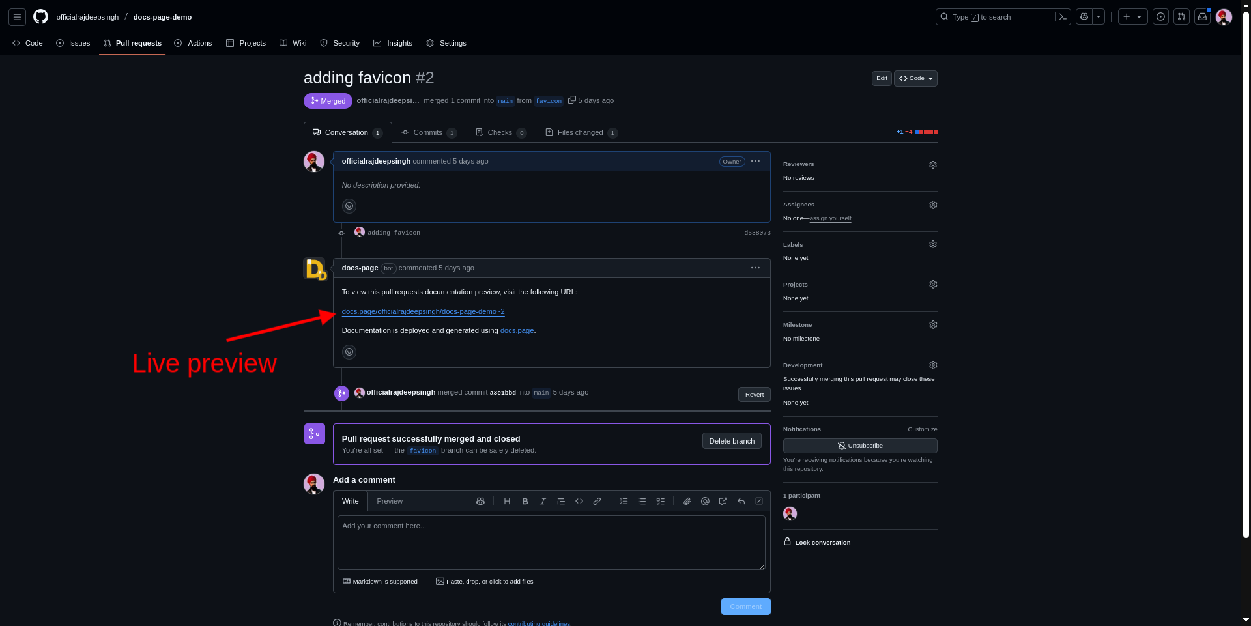Screen dimensions: 1251x626
Task: Open the Wiki repository tab
Action: 293,43
